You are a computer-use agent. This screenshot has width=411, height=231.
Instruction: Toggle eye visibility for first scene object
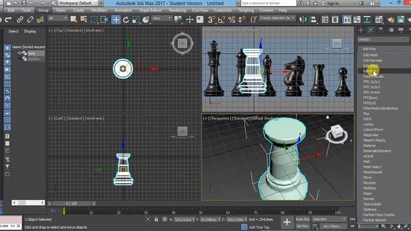(x=20, y=53)
